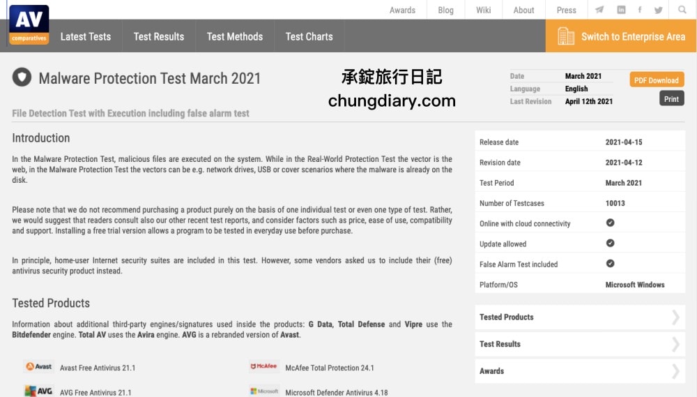Click the search magnifier icon
Viewport: 697px width, 397px height.
point(682,10)
